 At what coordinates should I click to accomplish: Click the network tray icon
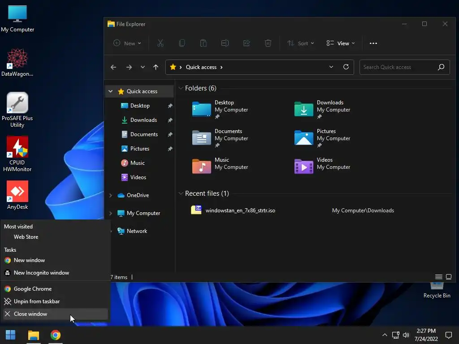coord(395,335)
